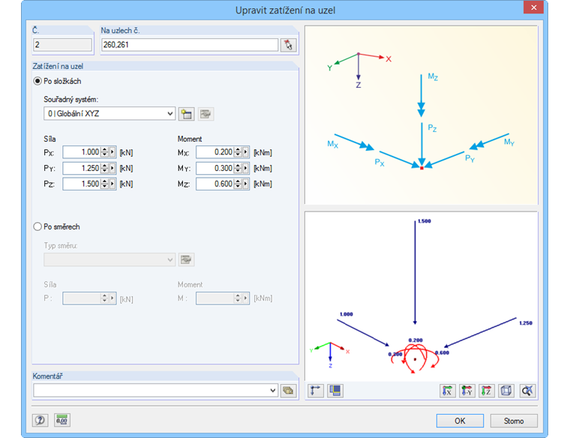This screenshot has height=438, width=570.
Task: Switch to isometric view icon
Action: click(506, 391)
